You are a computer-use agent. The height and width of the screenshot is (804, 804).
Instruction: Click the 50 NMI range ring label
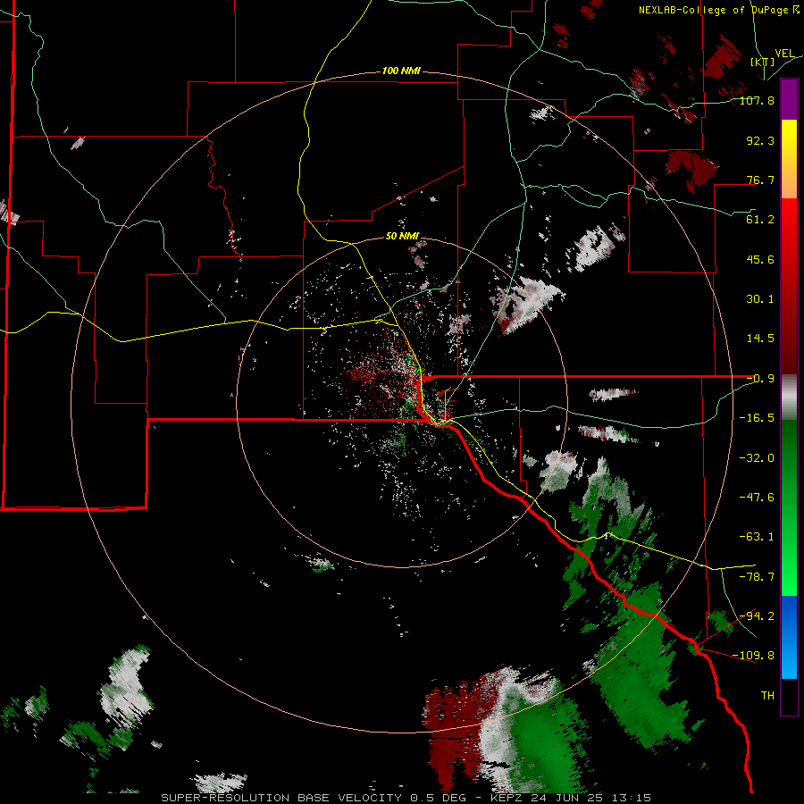402,236
